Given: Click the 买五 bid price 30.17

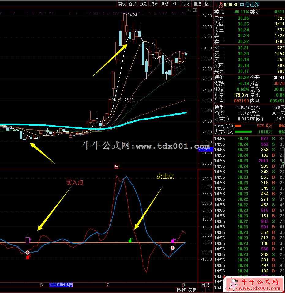Looking at the screenshot, I should click(243, 71).
